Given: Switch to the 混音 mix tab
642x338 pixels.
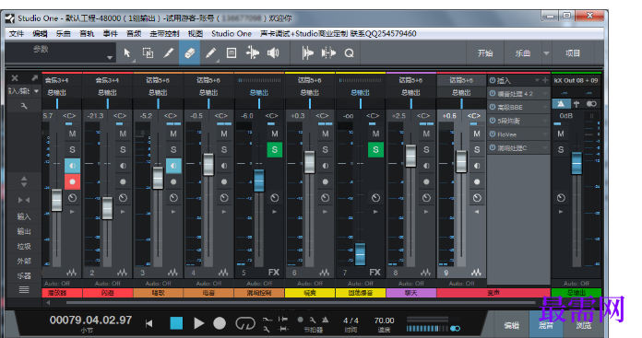Looking at the screenshot, I should (x=545, y=325).
